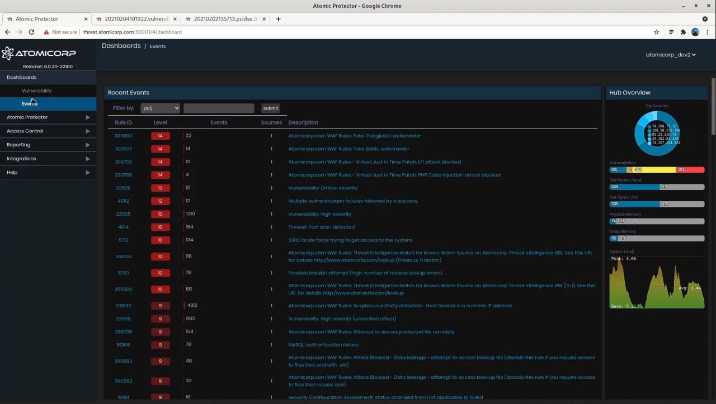Open the atomicorp_dev2 user dropdown
This screenshot has width=716, height=404.
671,55
